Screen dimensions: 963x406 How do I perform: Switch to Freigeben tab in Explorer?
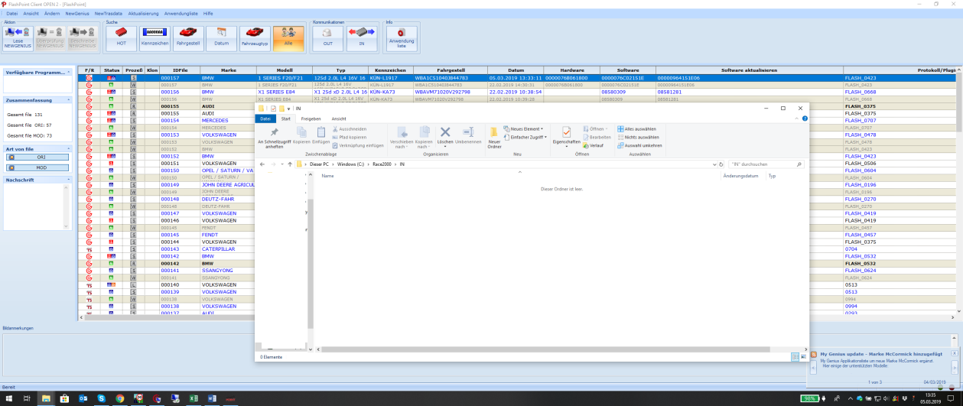[311, 119]
